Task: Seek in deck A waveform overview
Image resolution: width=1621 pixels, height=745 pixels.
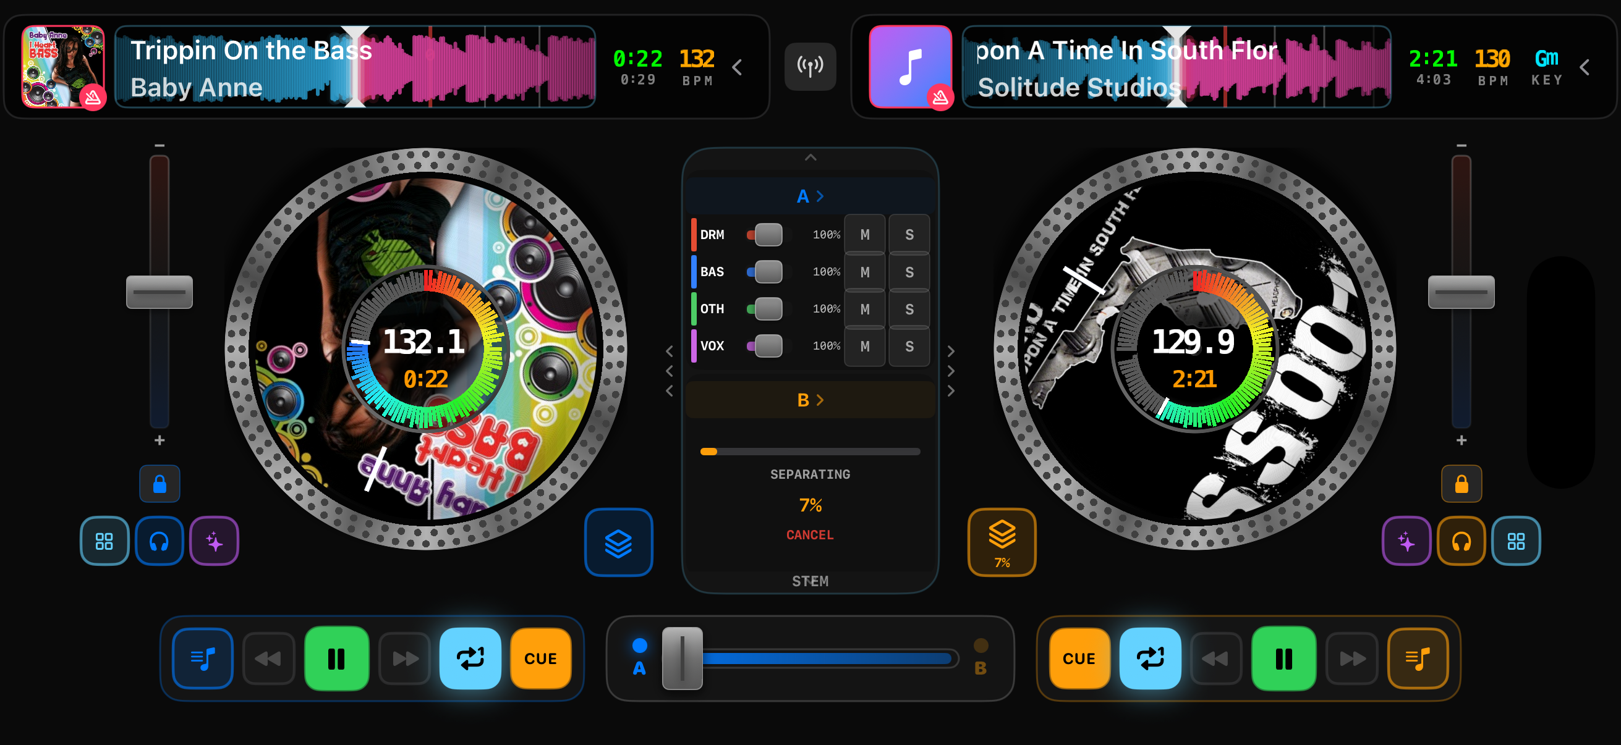Action: [x=355, y=67]
